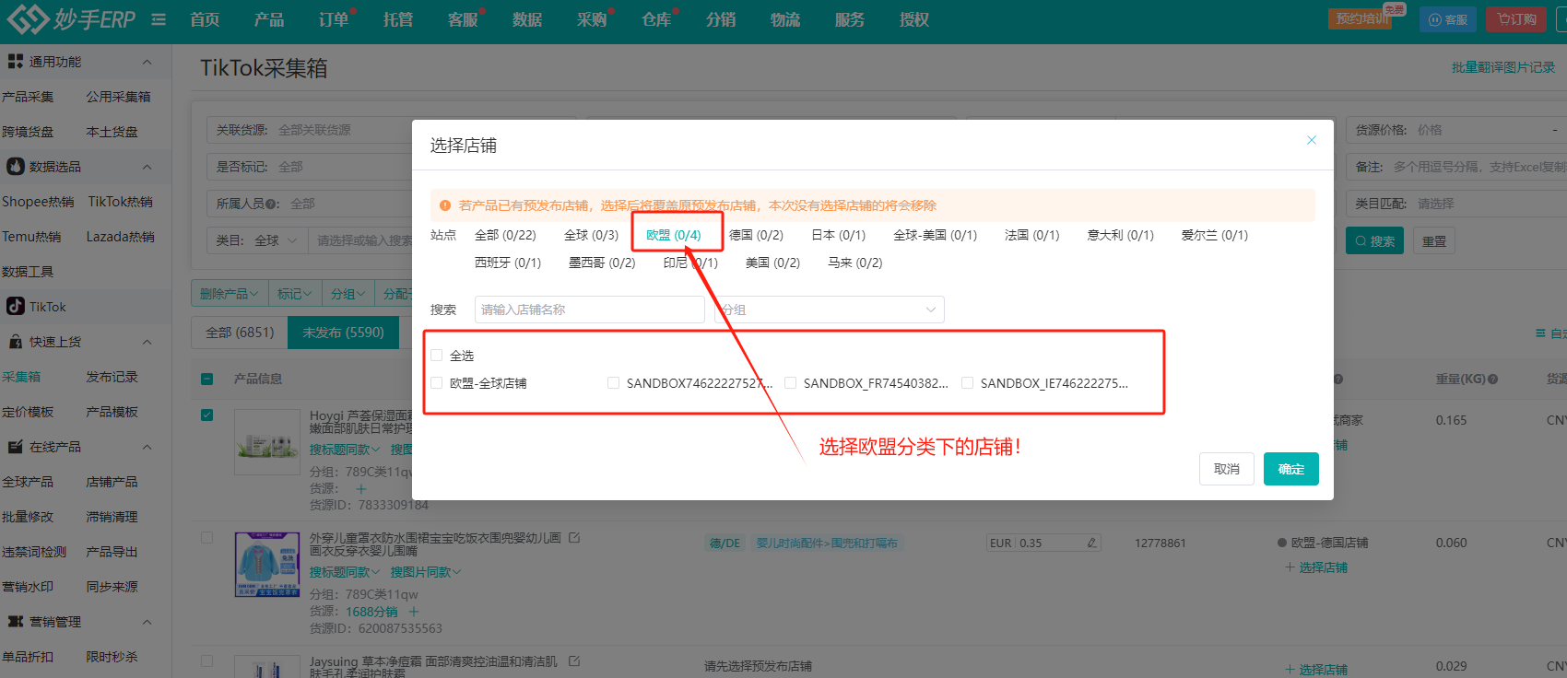Toggle the table header select-all checkbox
This screenshot has height=678, width=1567.
206,379
